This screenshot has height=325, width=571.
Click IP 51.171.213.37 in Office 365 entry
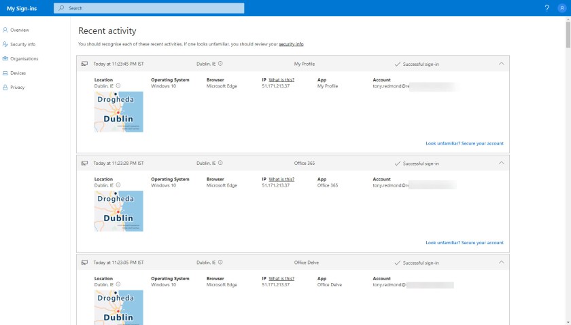[276, 185]
